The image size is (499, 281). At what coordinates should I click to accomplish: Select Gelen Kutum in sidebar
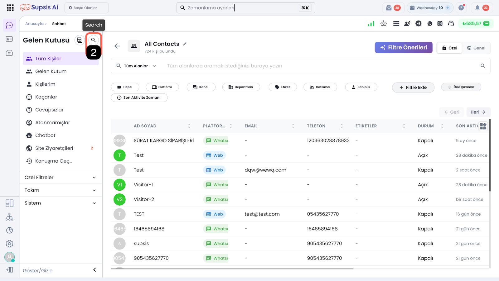pos(51,71)
